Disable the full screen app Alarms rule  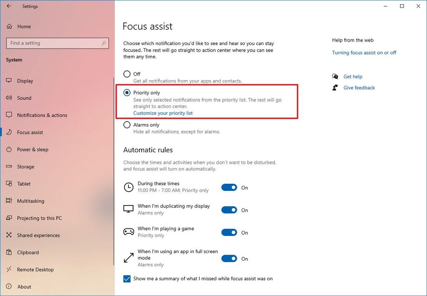tap(229, 258)
